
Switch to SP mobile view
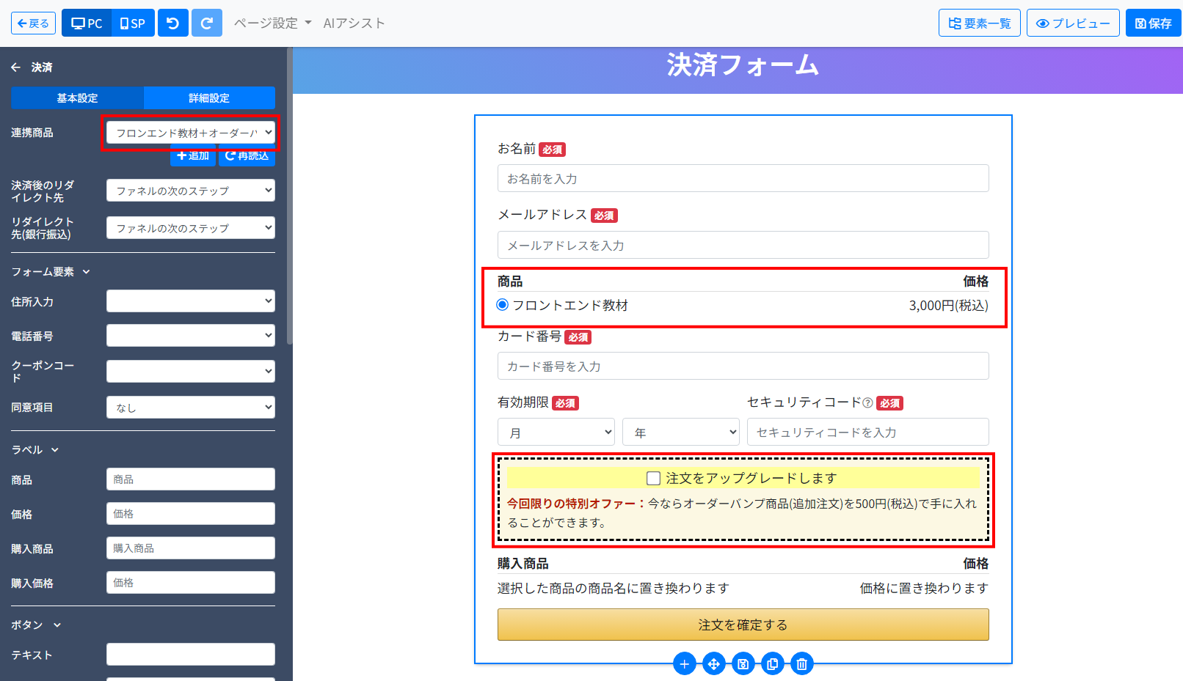pos(133,23)
